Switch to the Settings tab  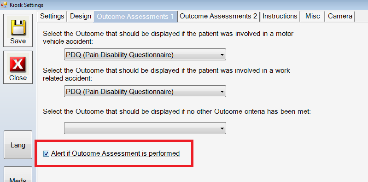coord(52,16)
